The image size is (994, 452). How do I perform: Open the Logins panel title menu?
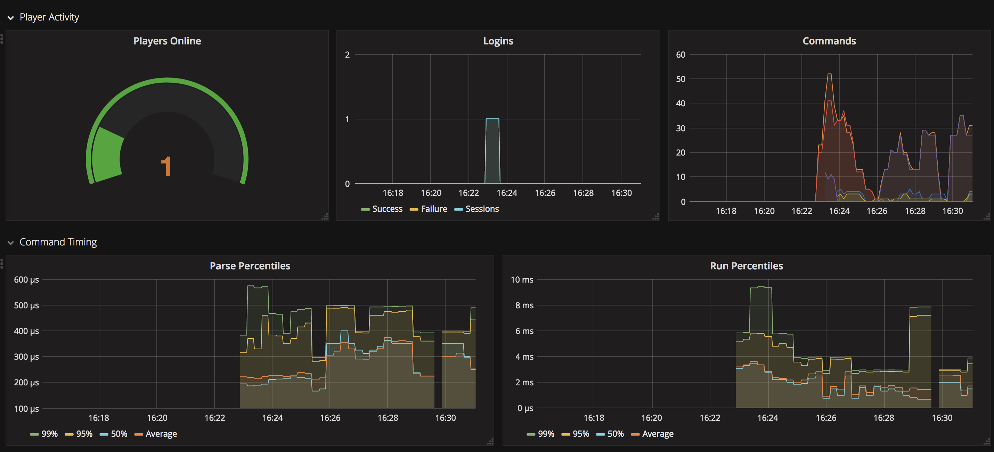[498, 41]
